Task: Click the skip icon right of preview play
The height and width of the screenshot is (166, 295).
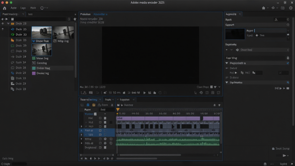Action: 150,93
